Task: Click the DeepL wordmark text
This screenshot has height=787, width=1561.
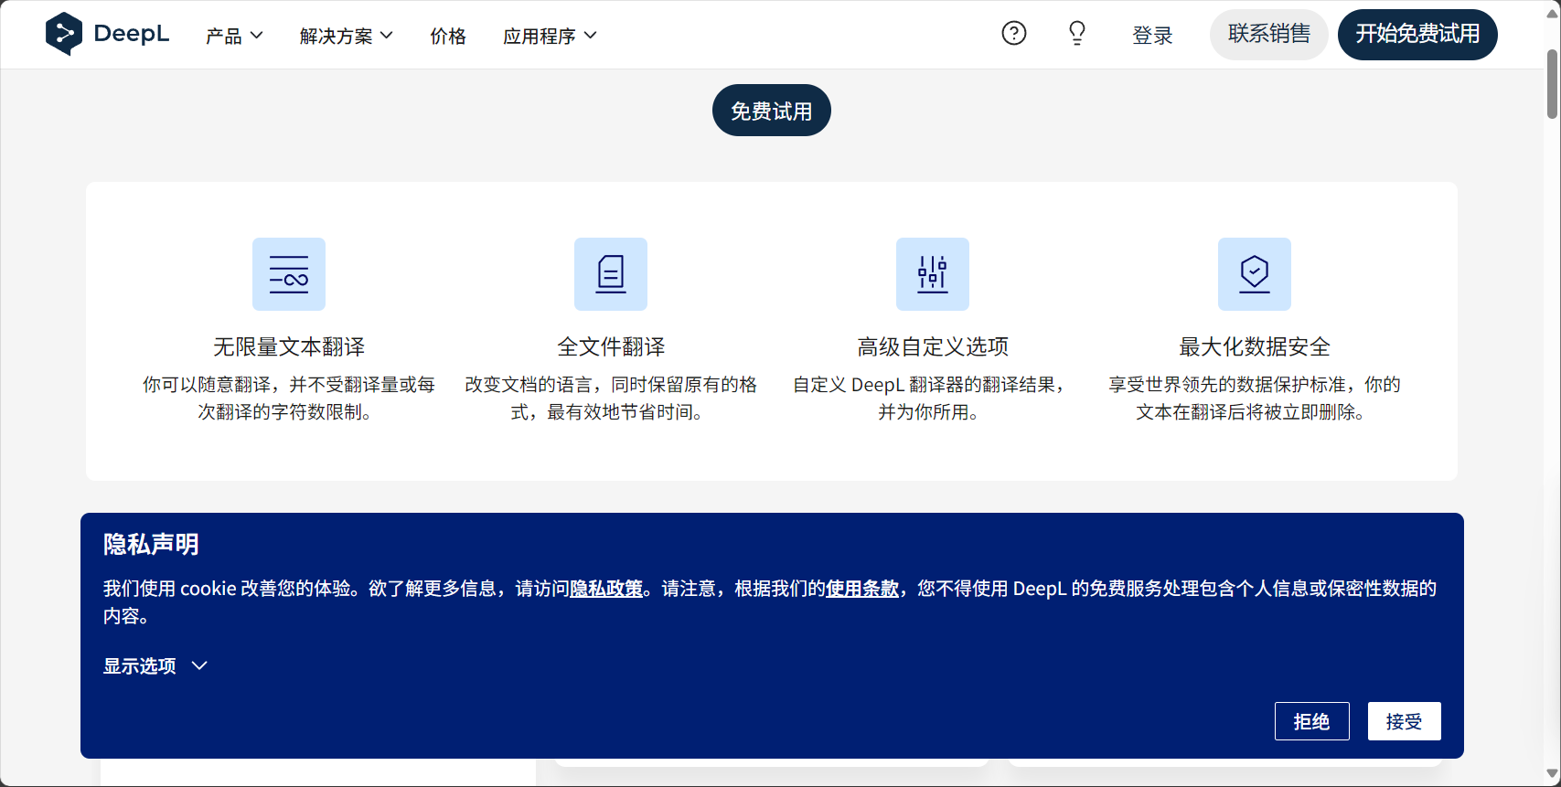Action: coord(132,34)
